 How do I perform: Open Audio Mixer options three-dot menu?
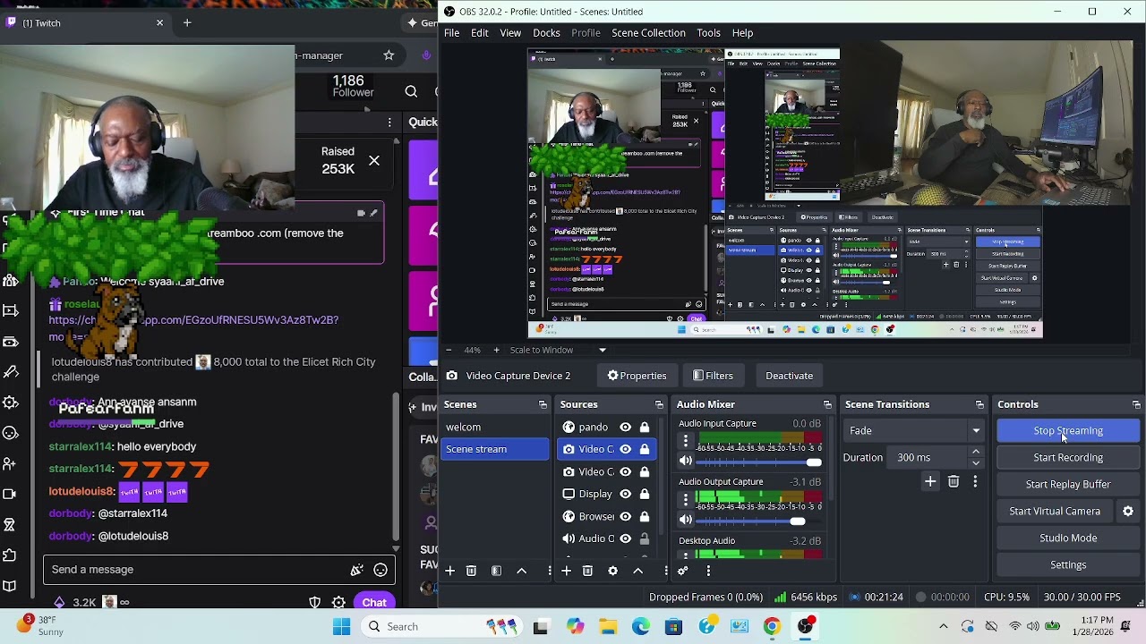tap(708, 571)
